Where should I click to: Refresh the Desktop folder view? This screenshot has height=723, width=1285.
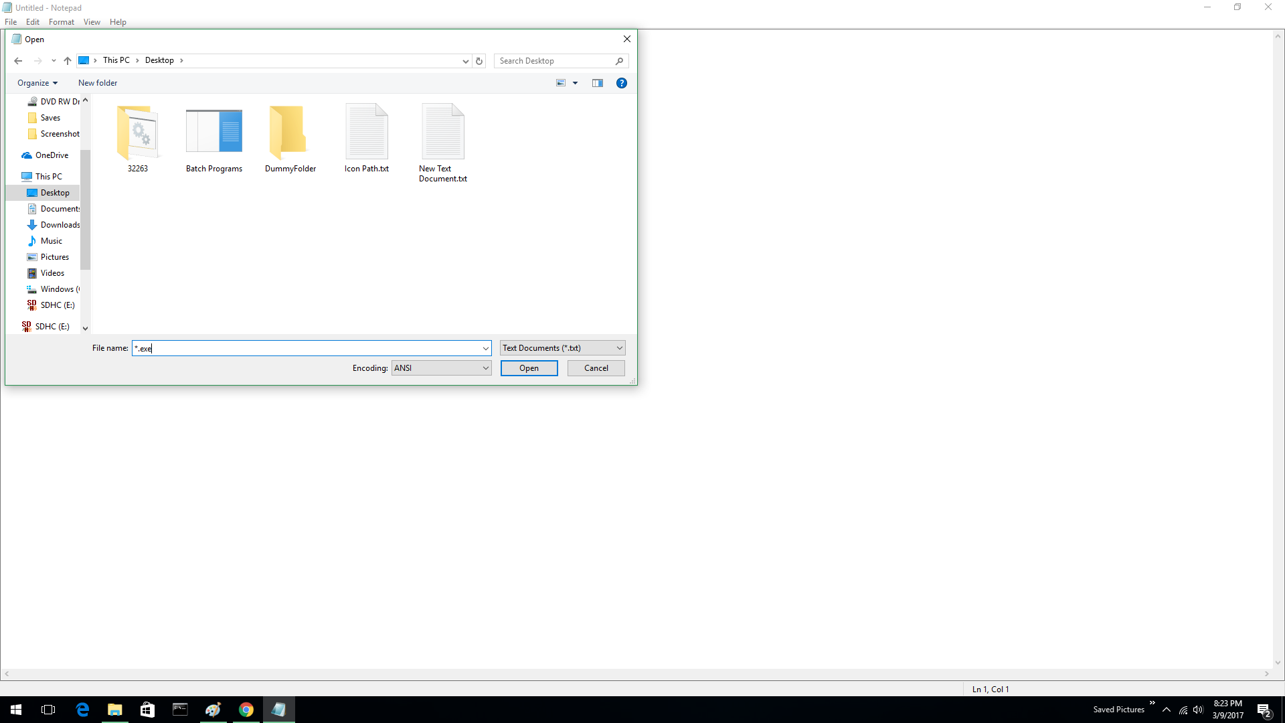click(x=479, y=61)
